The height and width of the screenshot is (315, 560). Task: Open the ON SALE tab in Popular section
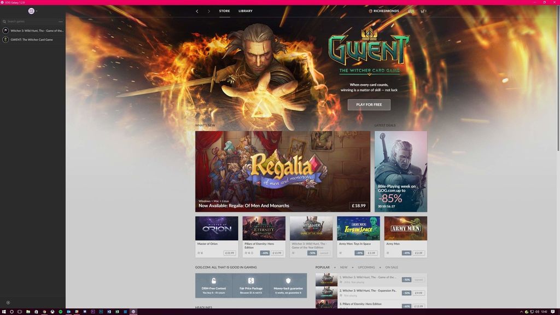(392, 267)
